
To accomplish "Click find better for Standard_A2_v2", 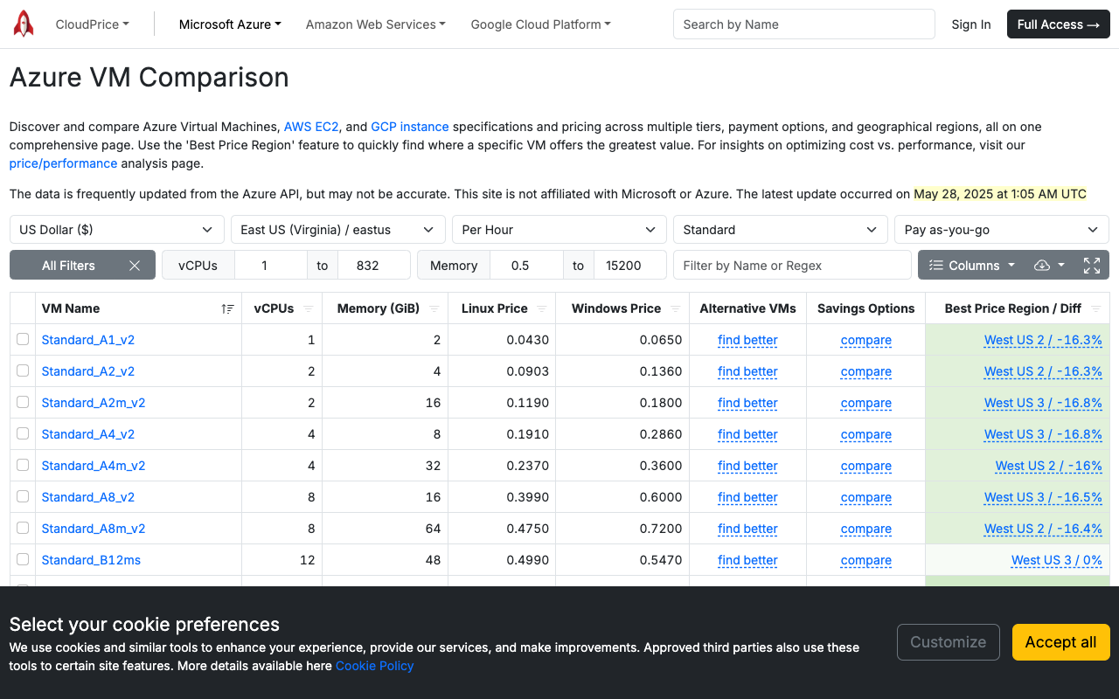I will click(x=747, y=371).
